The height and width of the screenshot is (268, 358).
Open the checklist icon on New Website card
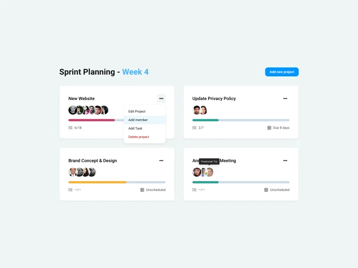point(69,127)
